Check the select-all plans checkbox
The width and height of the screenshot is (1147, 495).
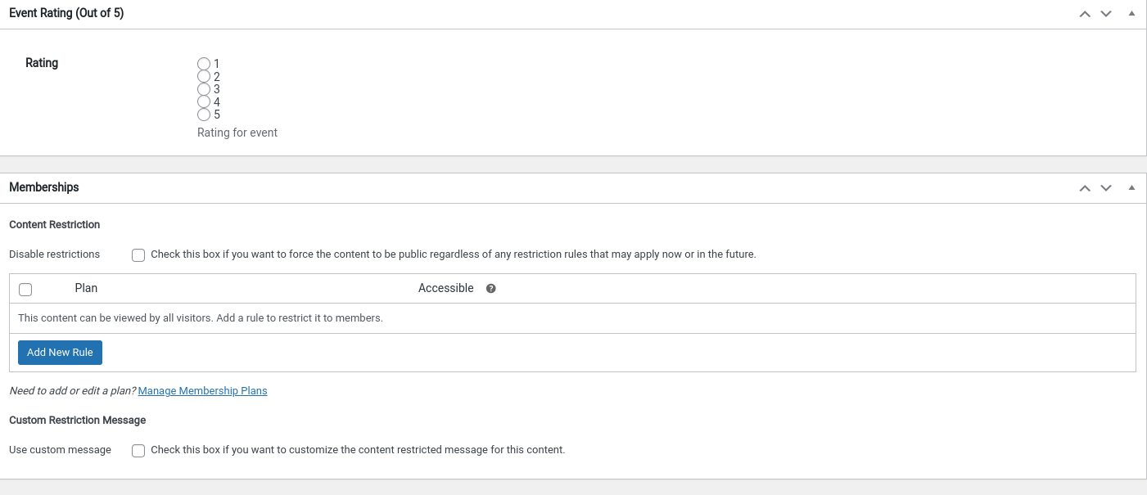tap(25, 289)
